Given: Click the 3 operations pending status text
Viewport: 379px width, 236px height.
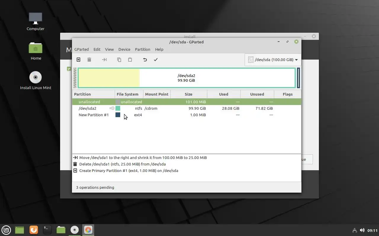Looking at the screenshot, I should coord(95,187).
